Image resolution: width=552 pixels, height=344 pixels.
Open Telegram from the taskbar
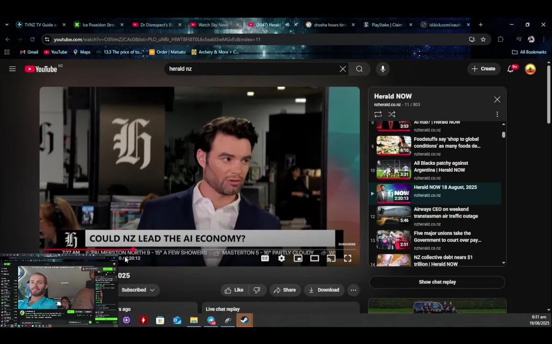211,321
